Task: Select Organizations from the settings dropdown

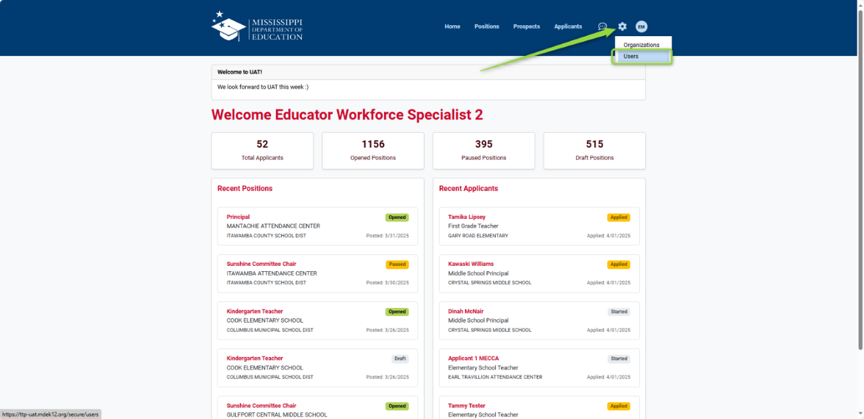Action: click(x=641, y=45)
